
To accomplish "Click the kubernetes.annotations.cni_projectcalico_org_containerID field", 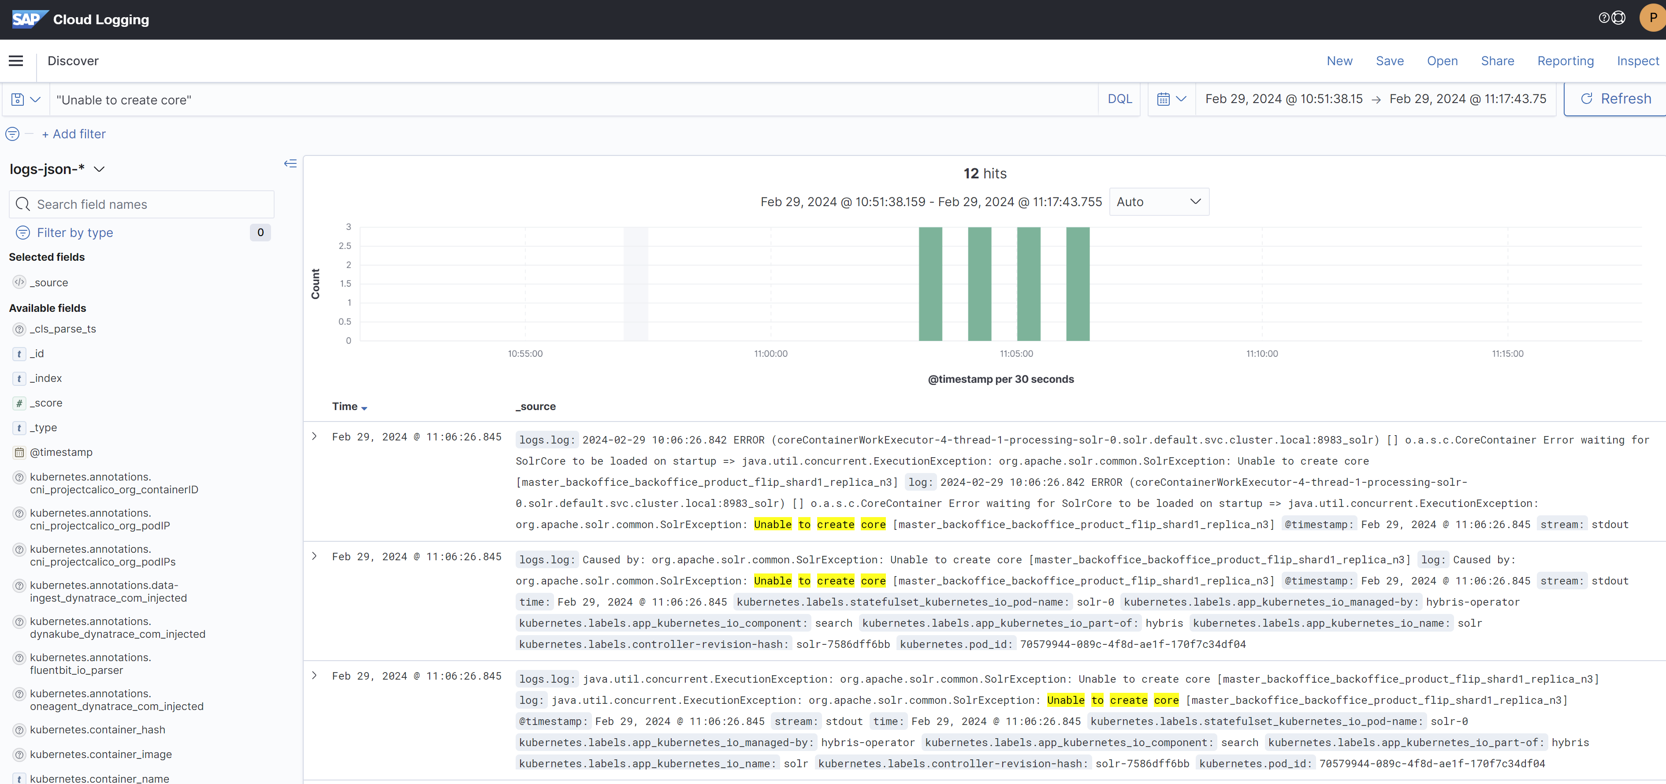I will click(x=114, y=483).
